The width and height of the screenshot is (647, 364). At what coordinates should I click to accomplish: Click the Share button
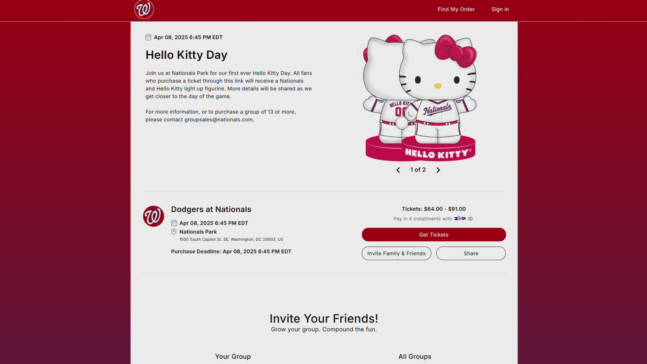click(x=471, y=253)
